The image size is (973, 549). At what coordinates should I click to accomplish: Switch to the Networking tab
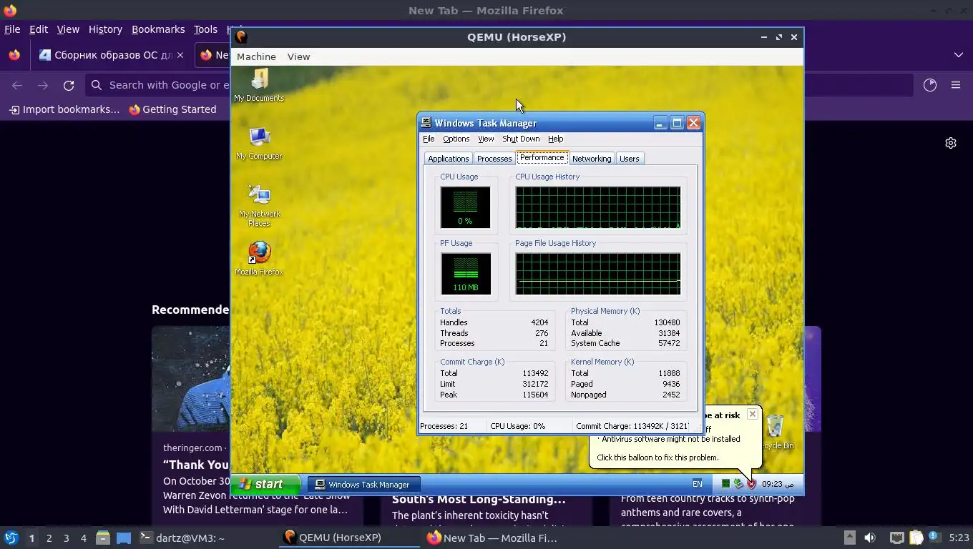click(x=592, y=159)
